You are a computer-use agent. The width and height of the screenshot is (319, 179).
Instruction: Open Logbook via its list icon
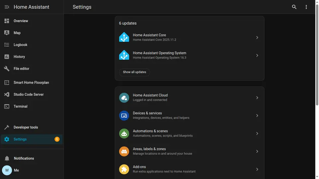[7, 45]
